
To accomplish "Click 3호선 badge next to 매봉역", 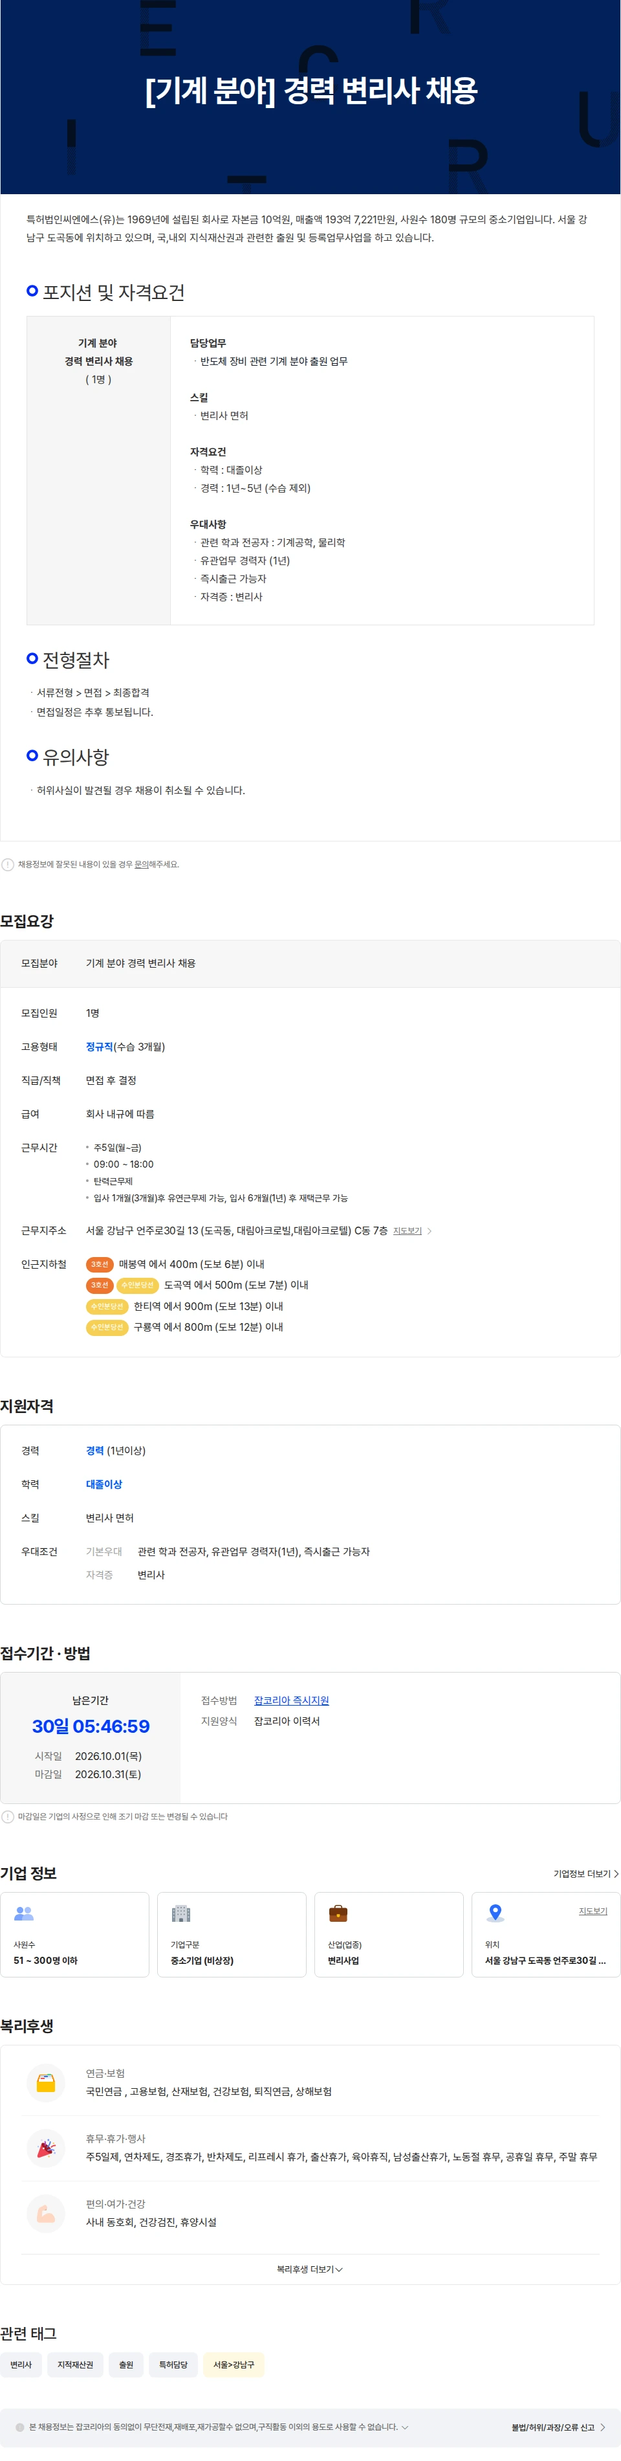I will 100,1264.
